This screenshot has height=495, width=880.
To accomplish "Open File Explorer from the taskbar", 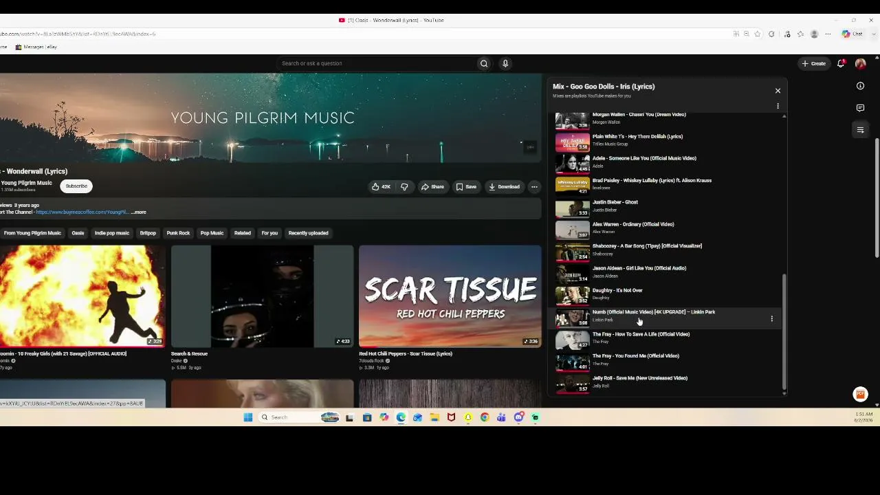I will (434, 417).
